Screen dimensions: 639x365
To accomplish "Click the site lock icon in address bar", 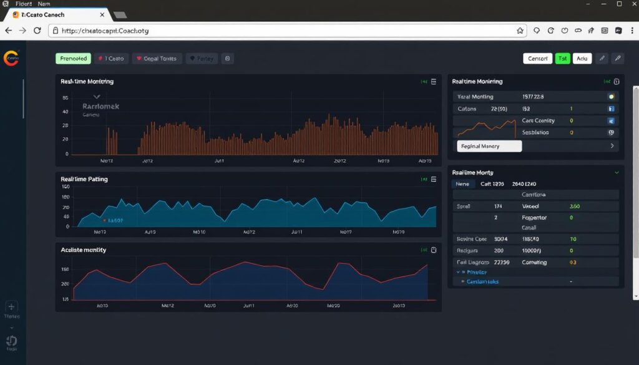I will (x=56, y=31).
